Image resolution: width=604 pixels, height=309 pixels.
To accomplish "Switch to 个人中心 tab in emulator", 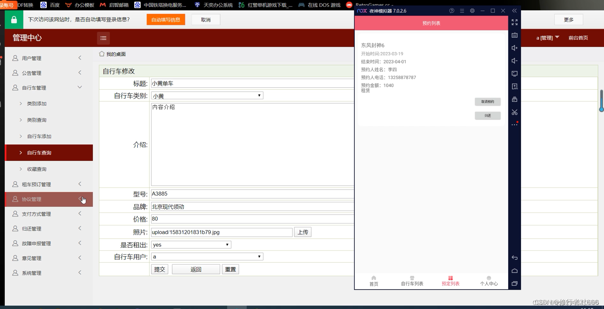I will click(489, 281).
